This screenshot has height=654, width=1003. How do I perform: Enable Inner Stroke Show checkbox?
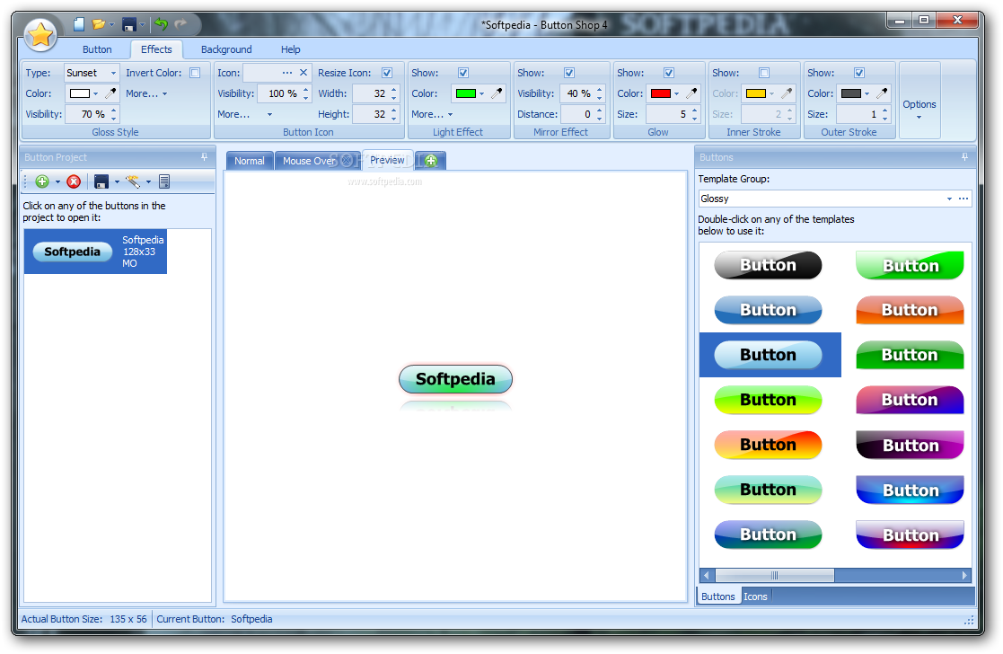pyautogui.click(x=764, y=73)
